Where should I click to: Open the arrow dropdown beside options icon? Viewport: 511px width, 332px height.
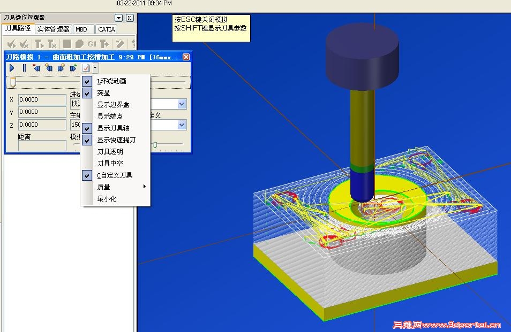(x=95, y=68)
